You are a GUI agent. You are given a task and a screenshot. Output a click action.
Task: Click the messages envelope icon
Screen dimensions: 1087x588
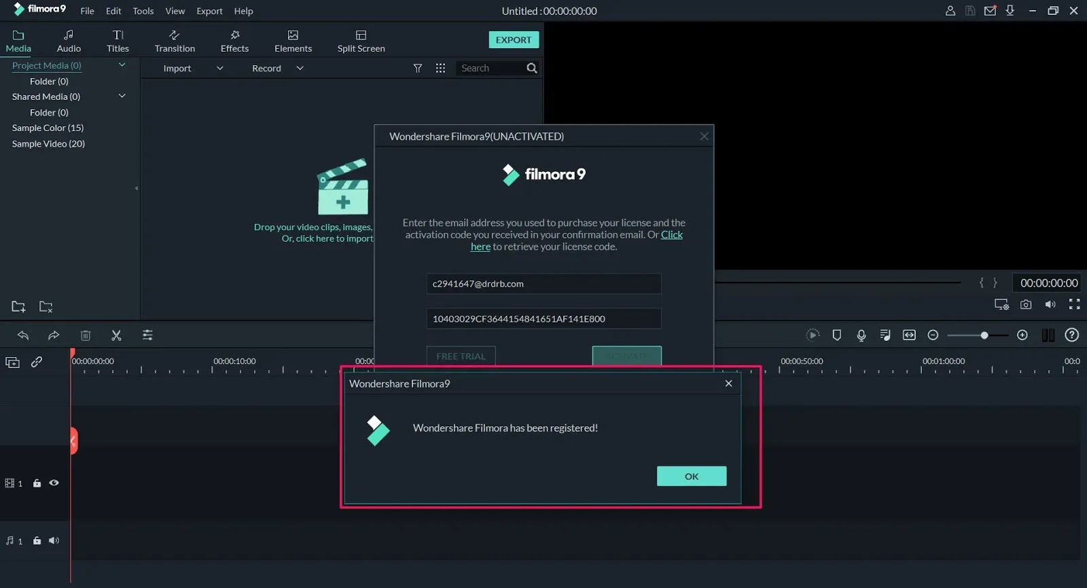pos(991,11)
